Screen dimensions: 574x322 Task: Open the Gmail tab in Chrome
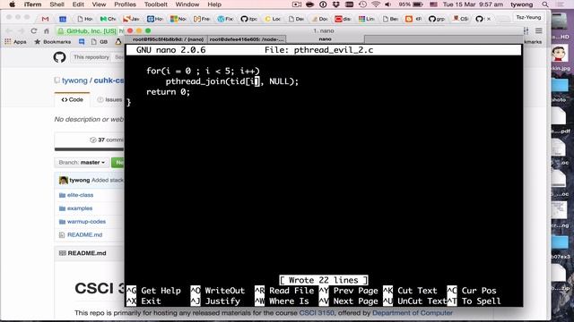click(x=45, y=19)
